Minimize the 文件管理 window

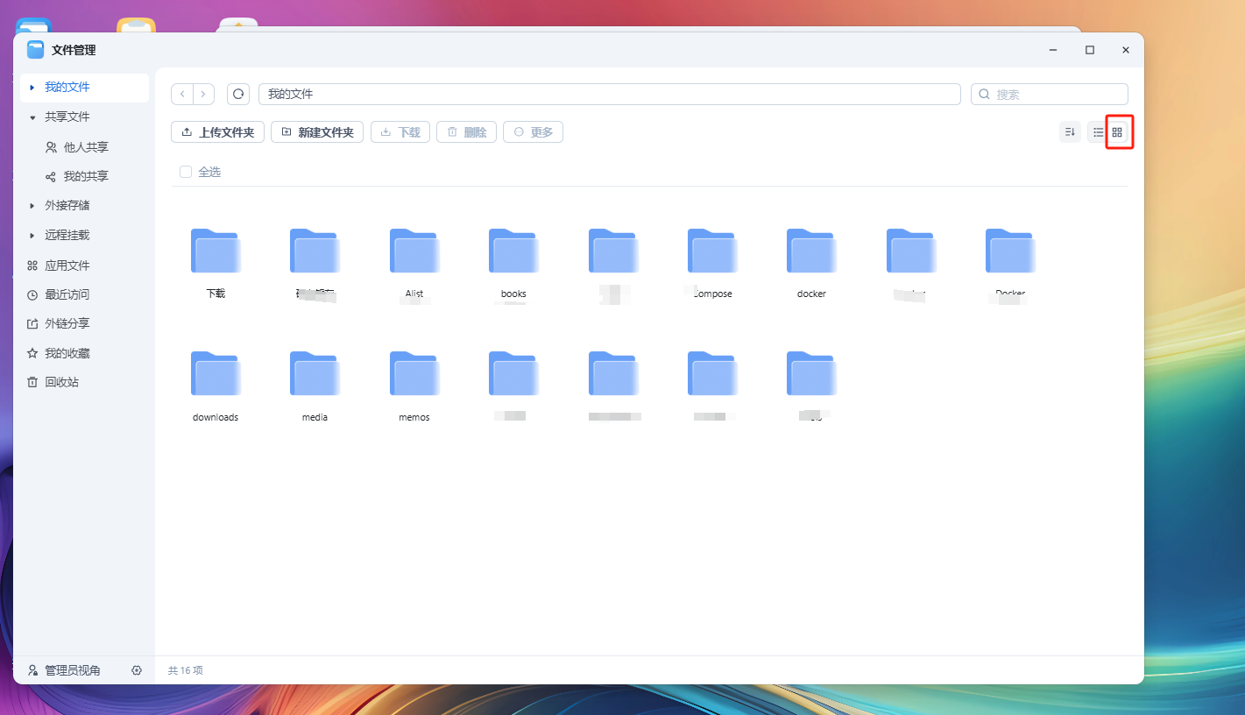click(x=1053, y=50)
